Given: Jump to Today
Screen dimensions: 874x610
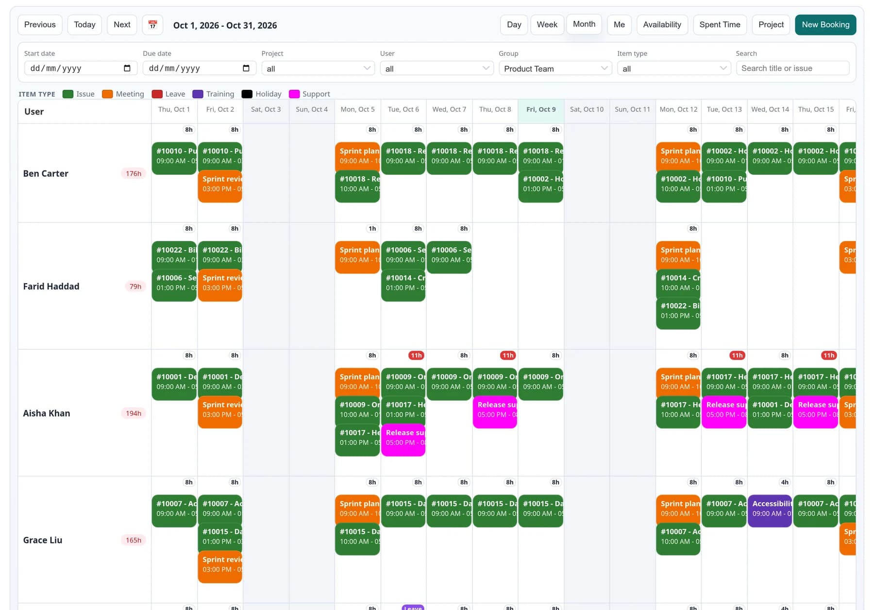Looking at the screenshot, I should [x=84, y=25].
